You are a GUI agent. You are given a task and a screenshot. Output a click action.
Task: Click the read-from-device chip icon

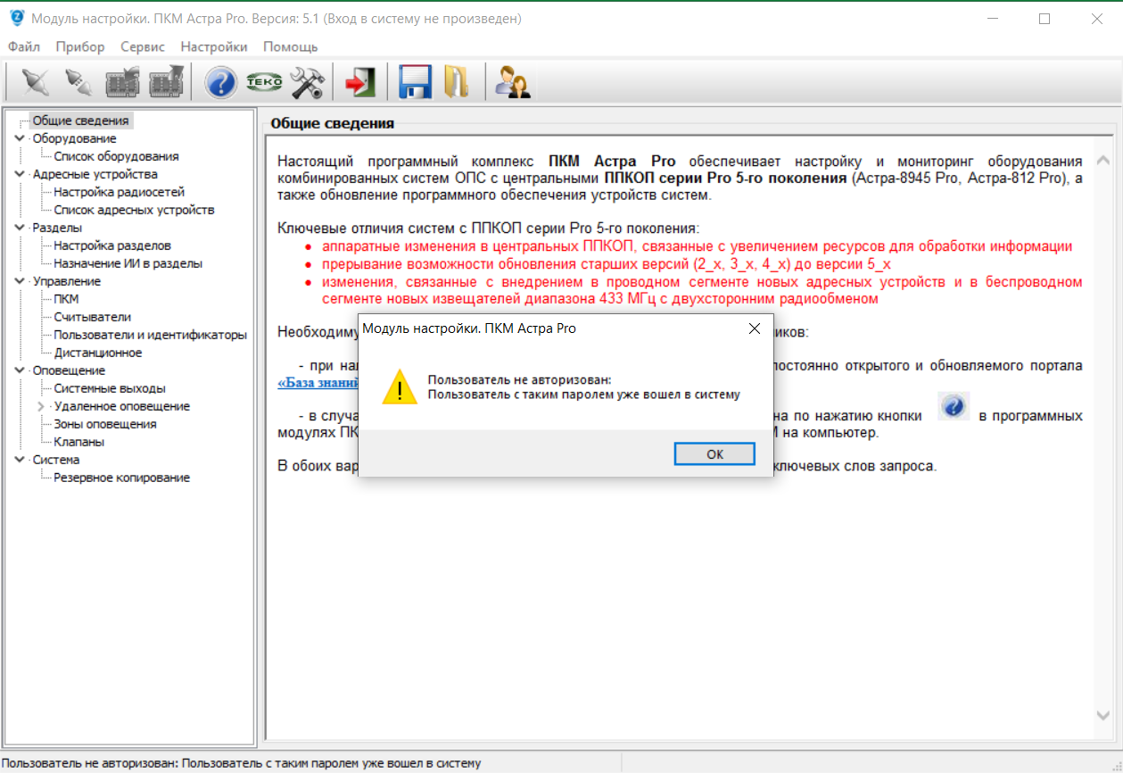coord(123,83)
